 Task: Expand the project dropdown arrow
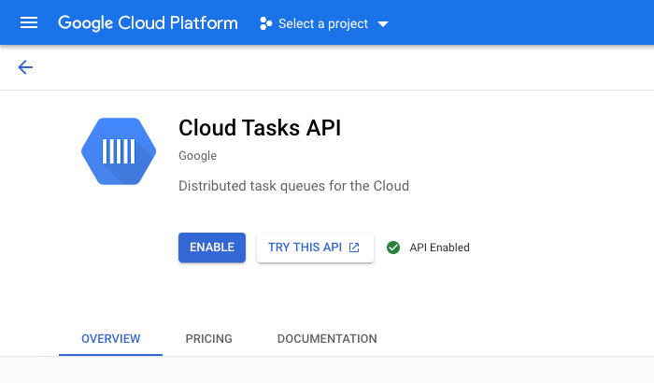383,23
